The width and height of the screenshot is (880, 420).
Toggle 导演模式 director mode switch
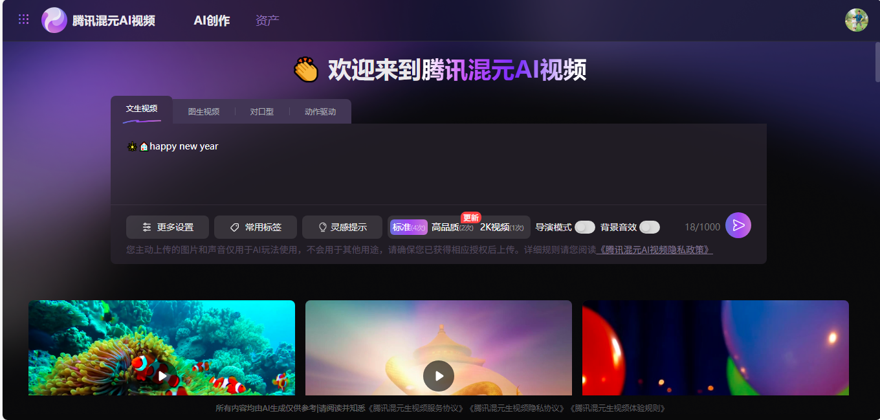(585, 227)
